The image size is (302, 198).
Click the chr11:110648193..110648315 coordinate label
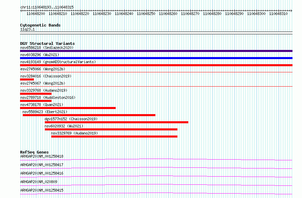click(x=47, y=7)
